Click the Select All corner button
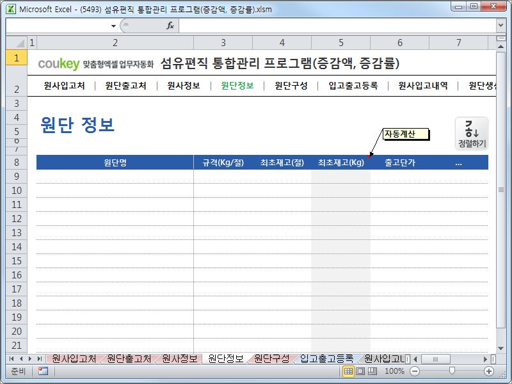Viewport: 512px width, 384px height. pyautogui.click(x=17, y=43)
